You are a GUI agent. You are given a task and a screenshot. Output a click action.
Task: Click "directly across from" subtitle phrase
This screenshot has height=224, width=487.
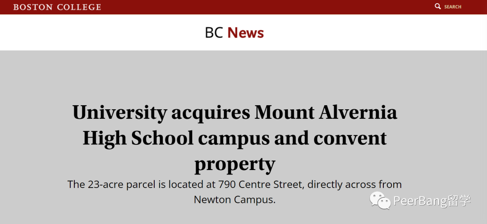(355, 185)
